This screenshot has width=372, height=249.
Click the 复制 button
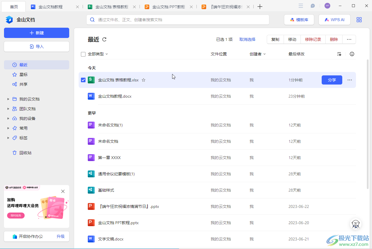pyautogui.click(x=275, y=39)
